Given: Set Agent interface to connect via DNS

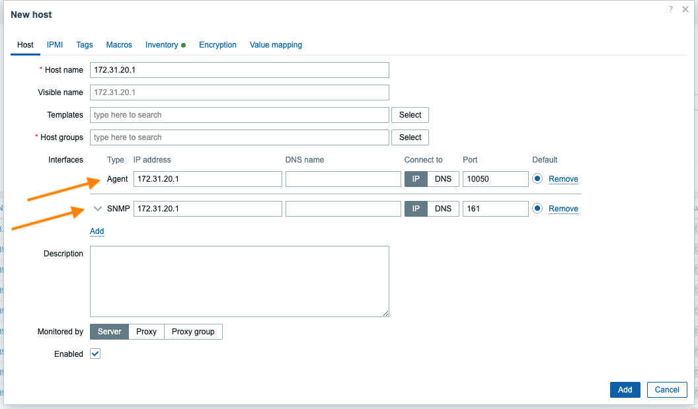Looking at the screenshot, I should [x=443, y=179].
